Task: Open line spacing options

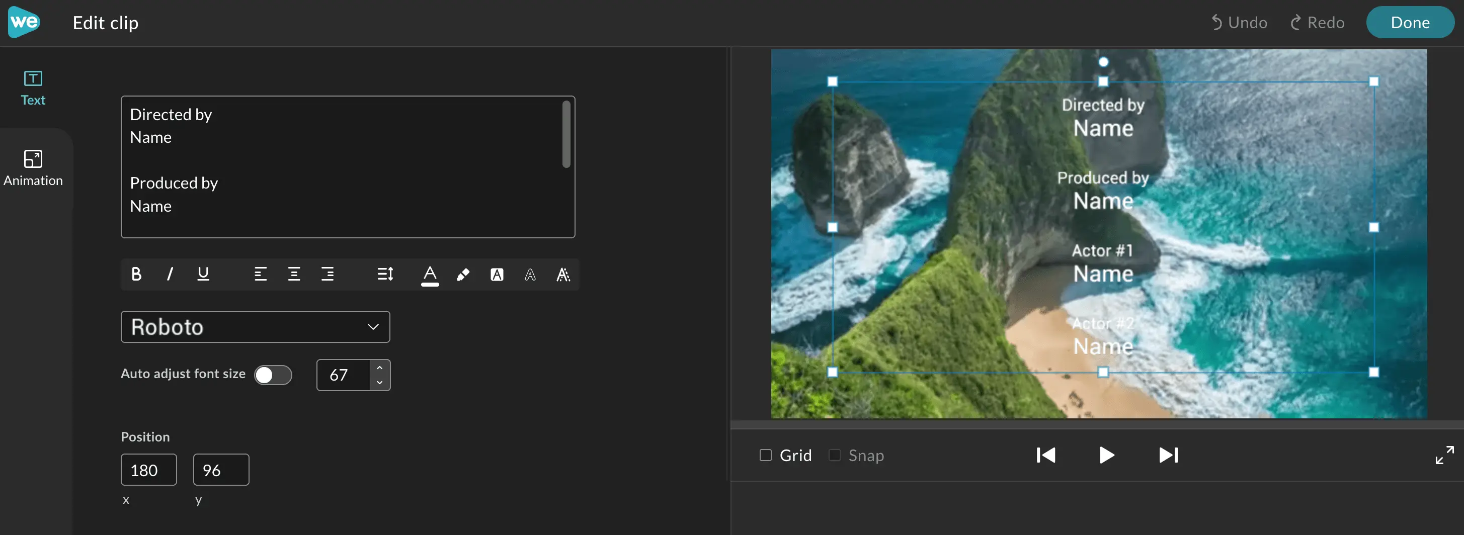Action: [385, 275]
